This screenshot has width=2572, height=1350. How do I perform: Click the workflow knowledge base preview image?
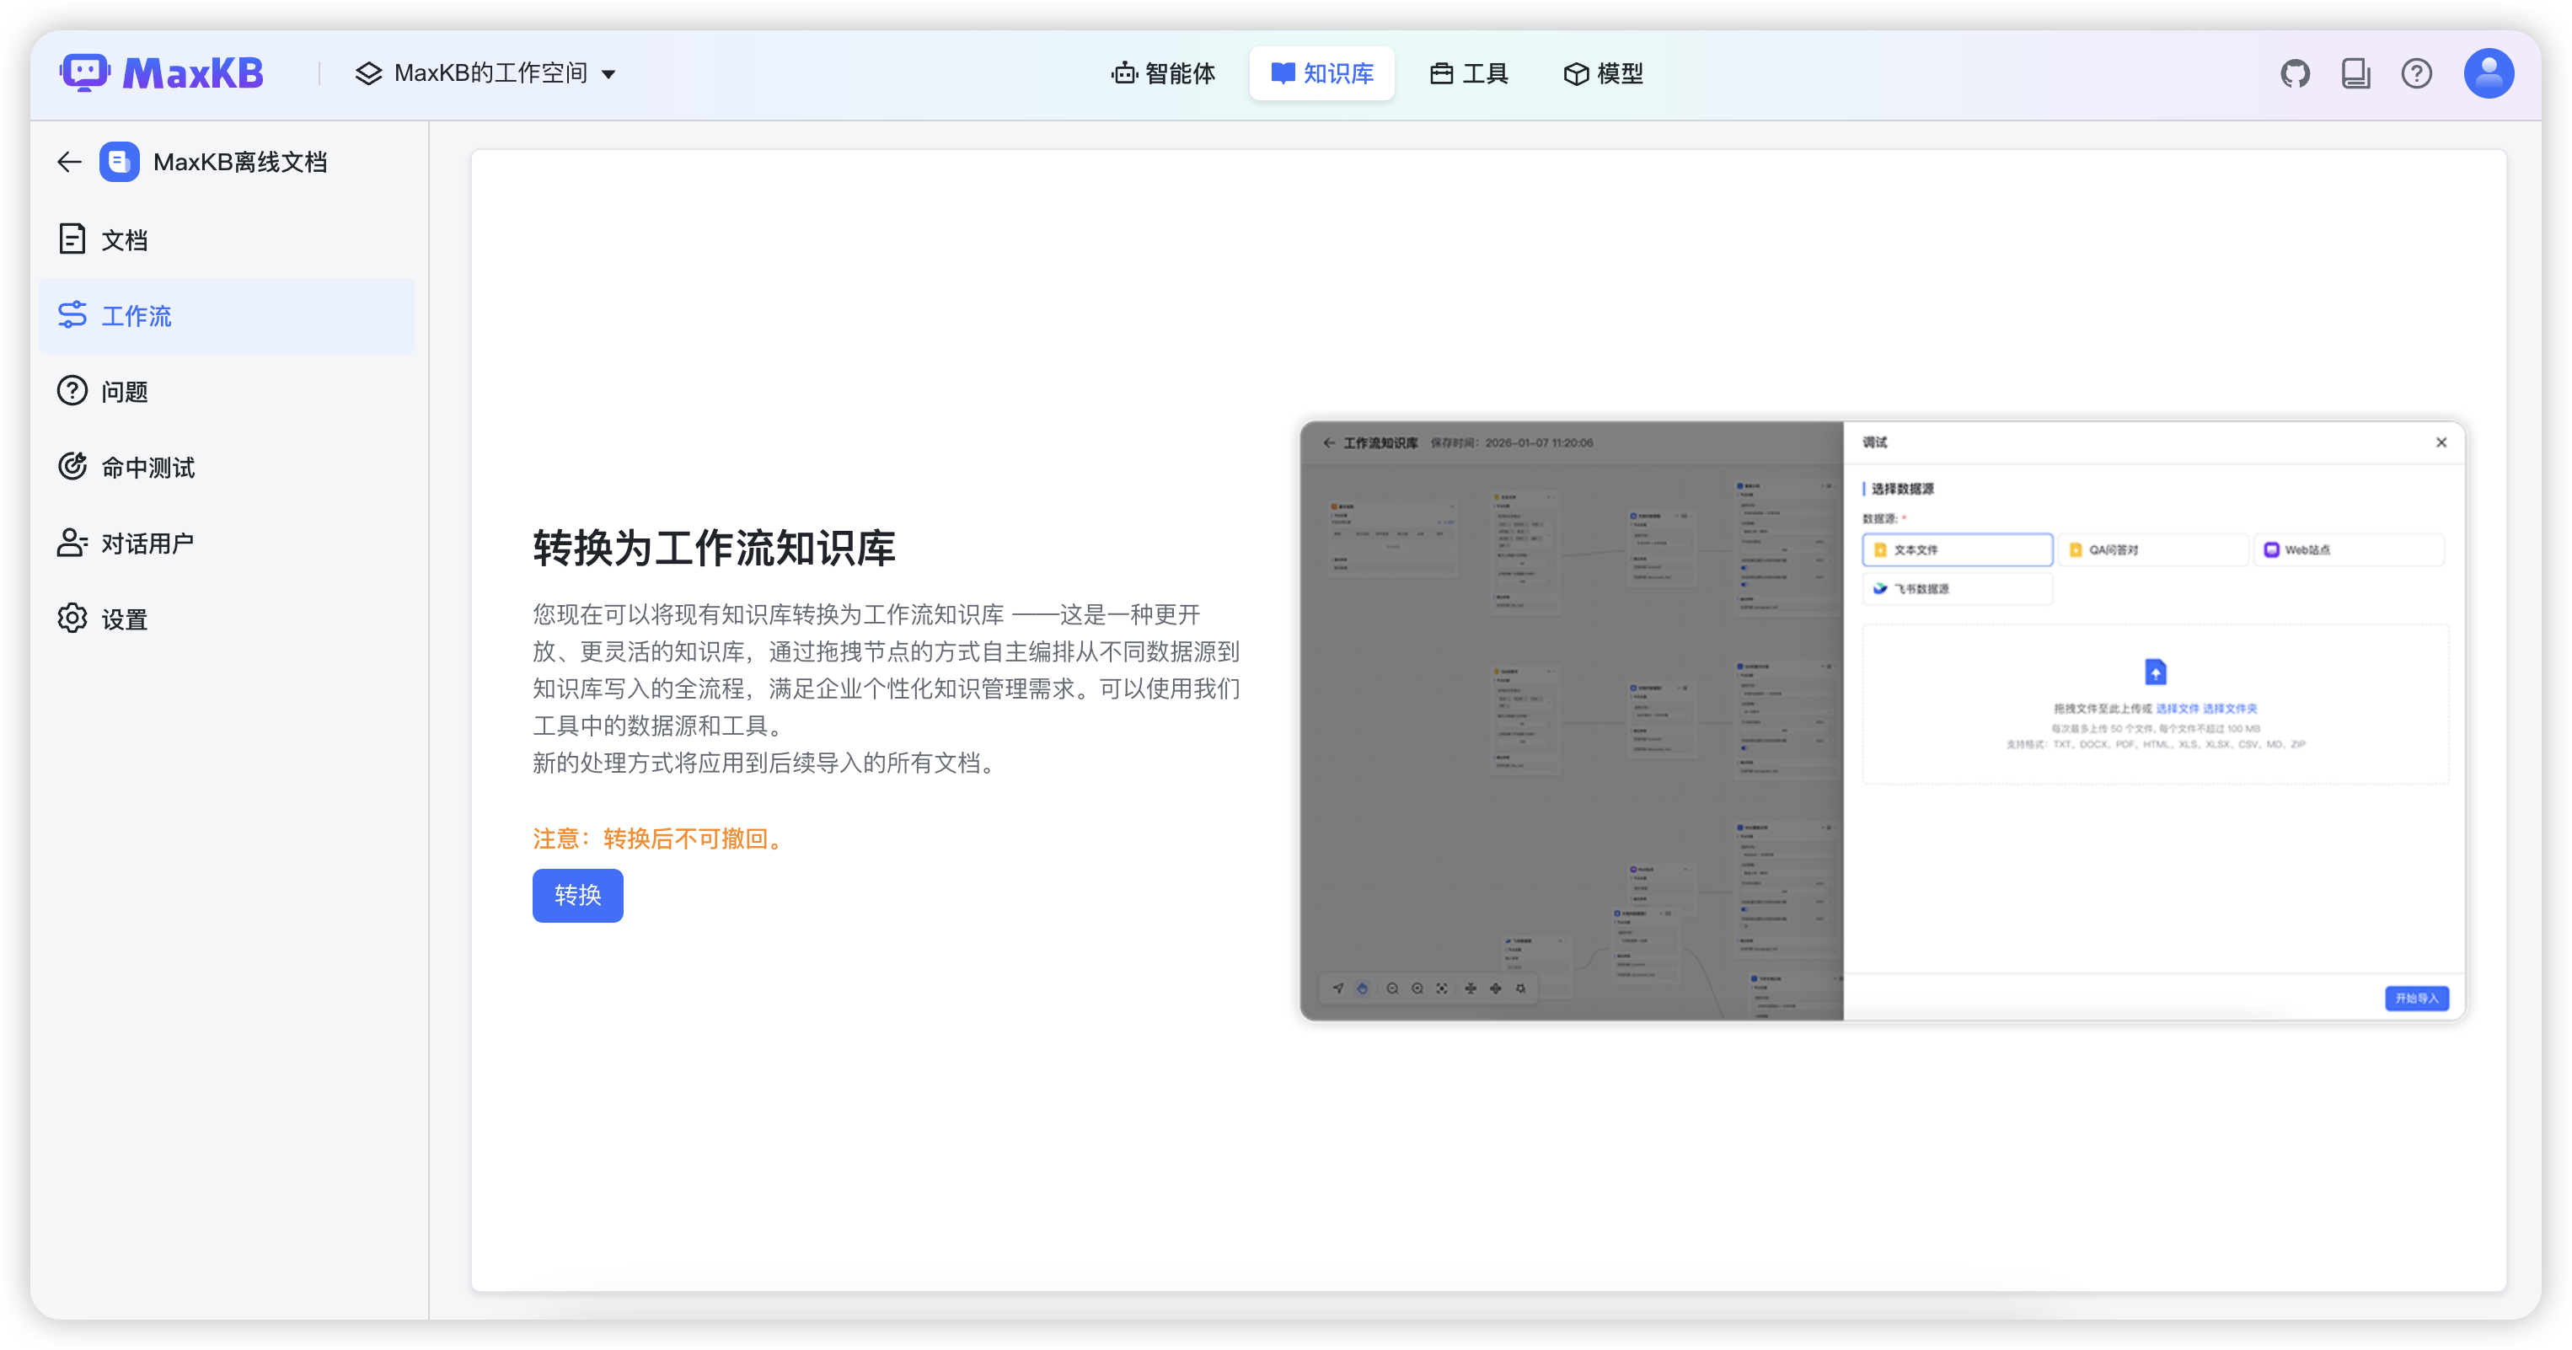(1882, 721)
